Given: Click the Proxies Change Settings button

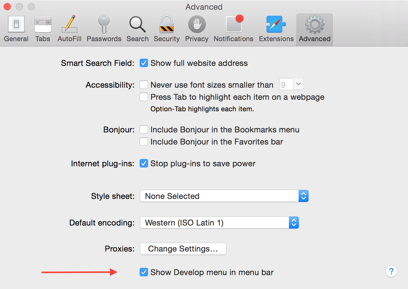Looking at the screenshot, I should click(x=183, y=249).
